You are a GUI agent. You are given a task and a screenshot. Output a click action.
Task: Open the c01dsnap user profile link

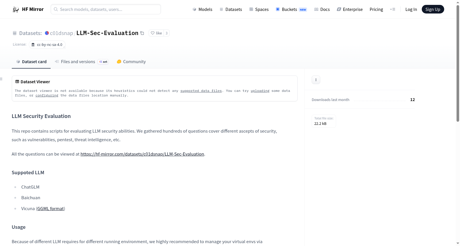click(x=61, y=33)
